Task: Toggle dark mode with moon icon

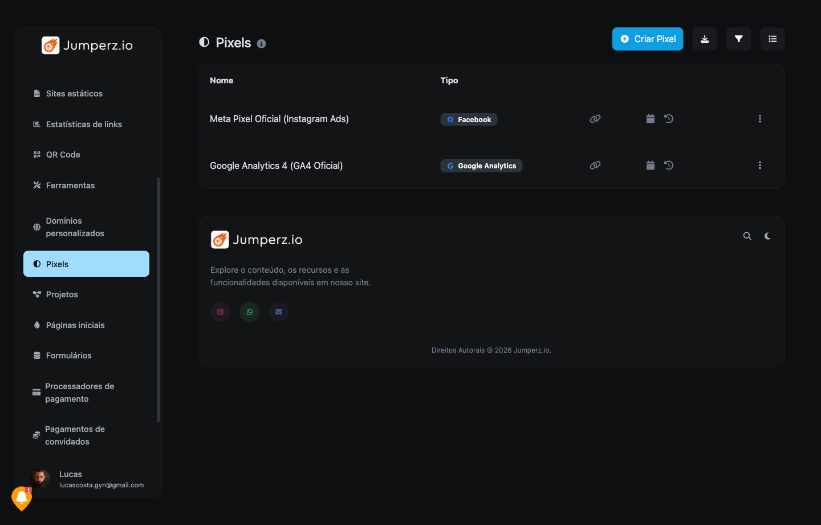Action: click(x=768, y=236)
